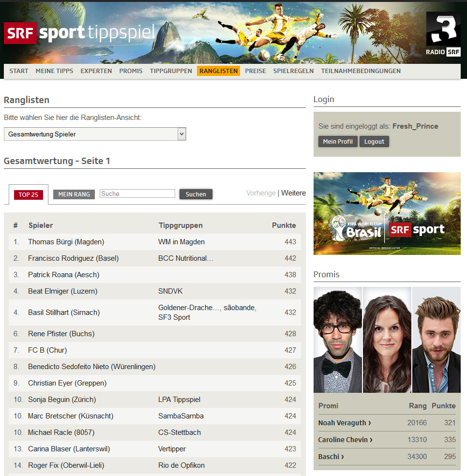Viewport: 467px width, 476px height.
Task: Open the PREISE page
Action: (256, 71)
